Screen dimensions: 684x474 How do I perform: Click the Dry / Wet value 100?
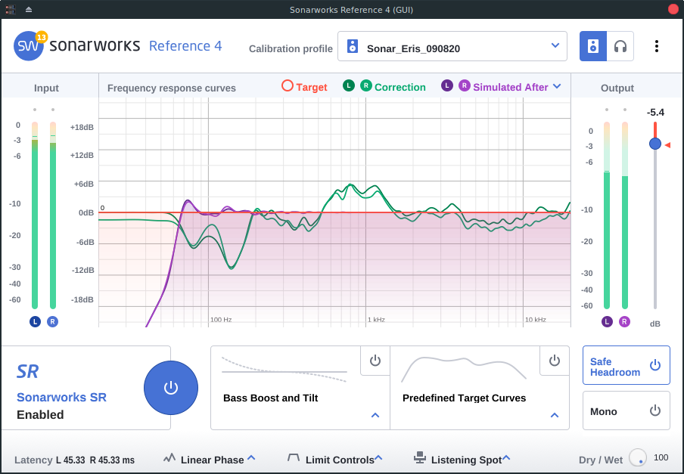click(661, 457)
